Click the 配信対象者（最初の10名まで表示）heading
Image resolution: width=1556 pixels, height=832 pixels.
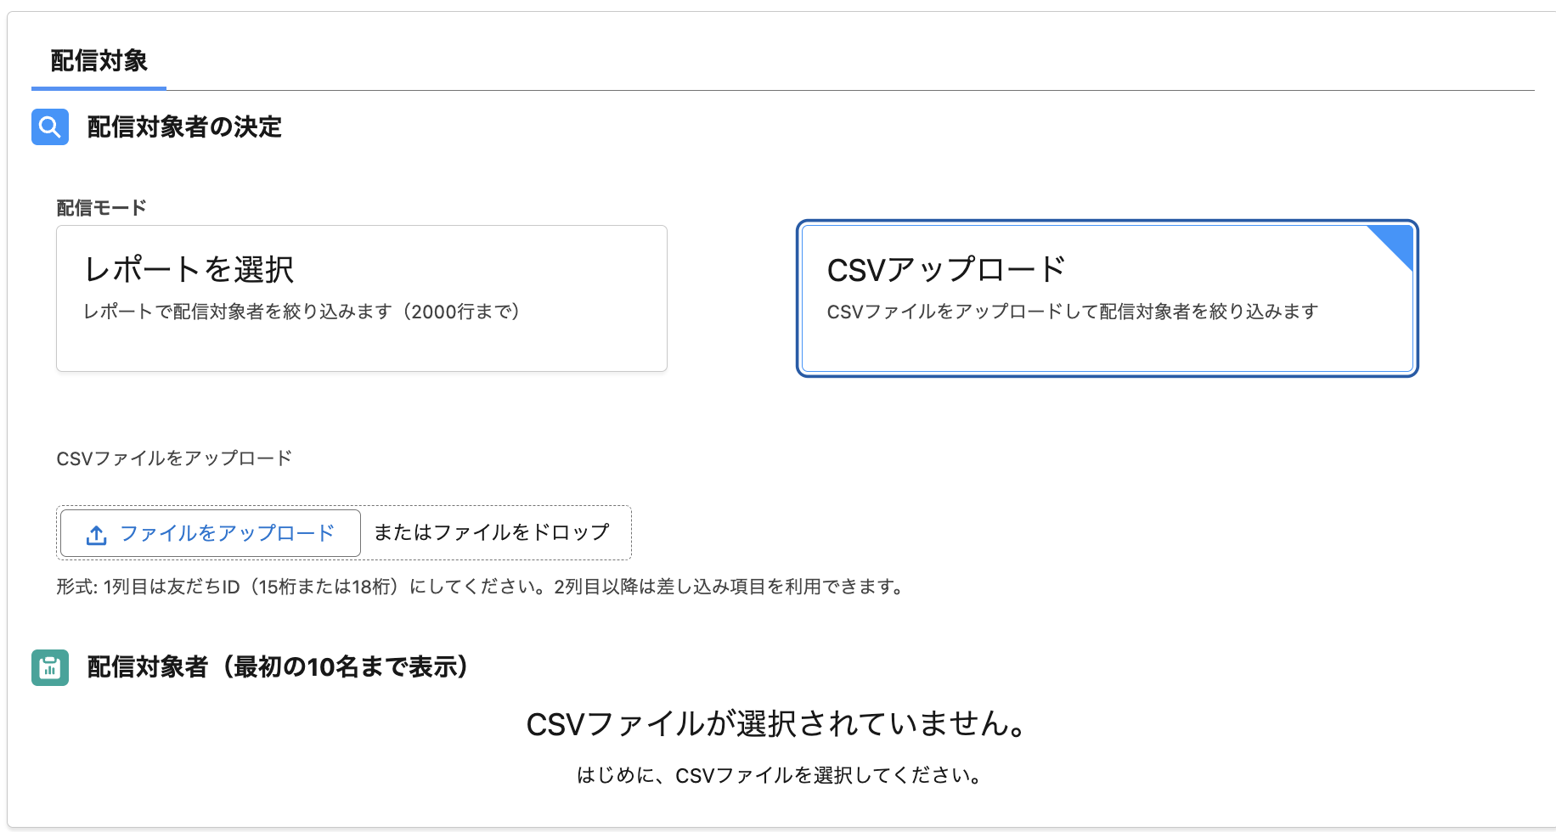pyautogui.click(x=278, y=667)
